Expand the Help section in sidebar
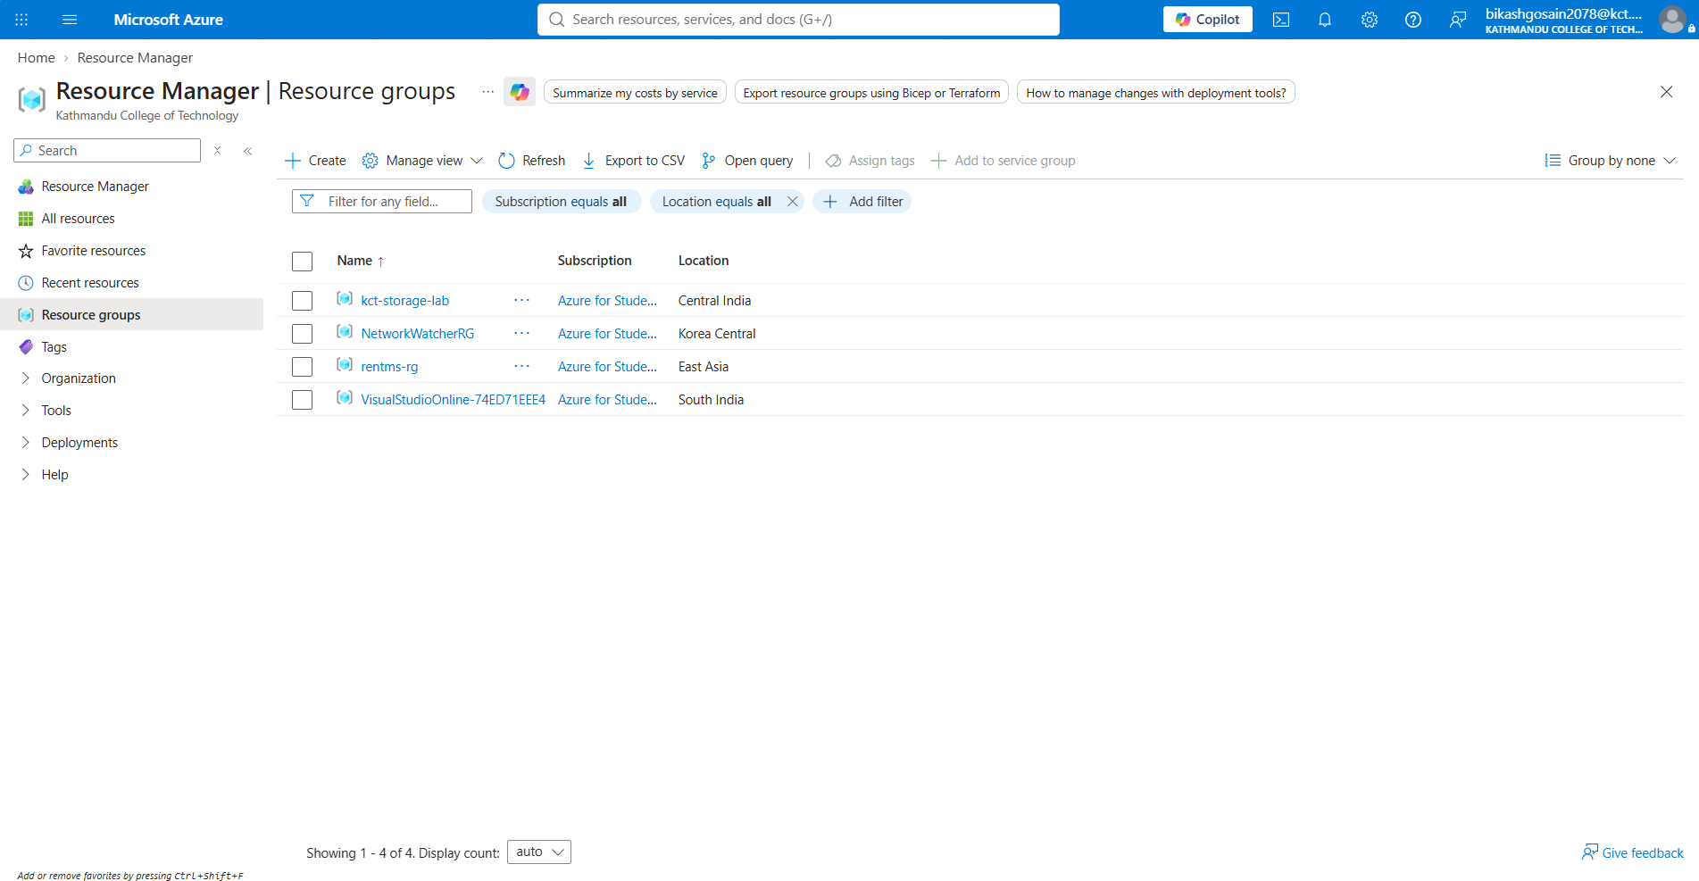The height and width of the screenshot is (881, 1699). [x=25, y=475]
